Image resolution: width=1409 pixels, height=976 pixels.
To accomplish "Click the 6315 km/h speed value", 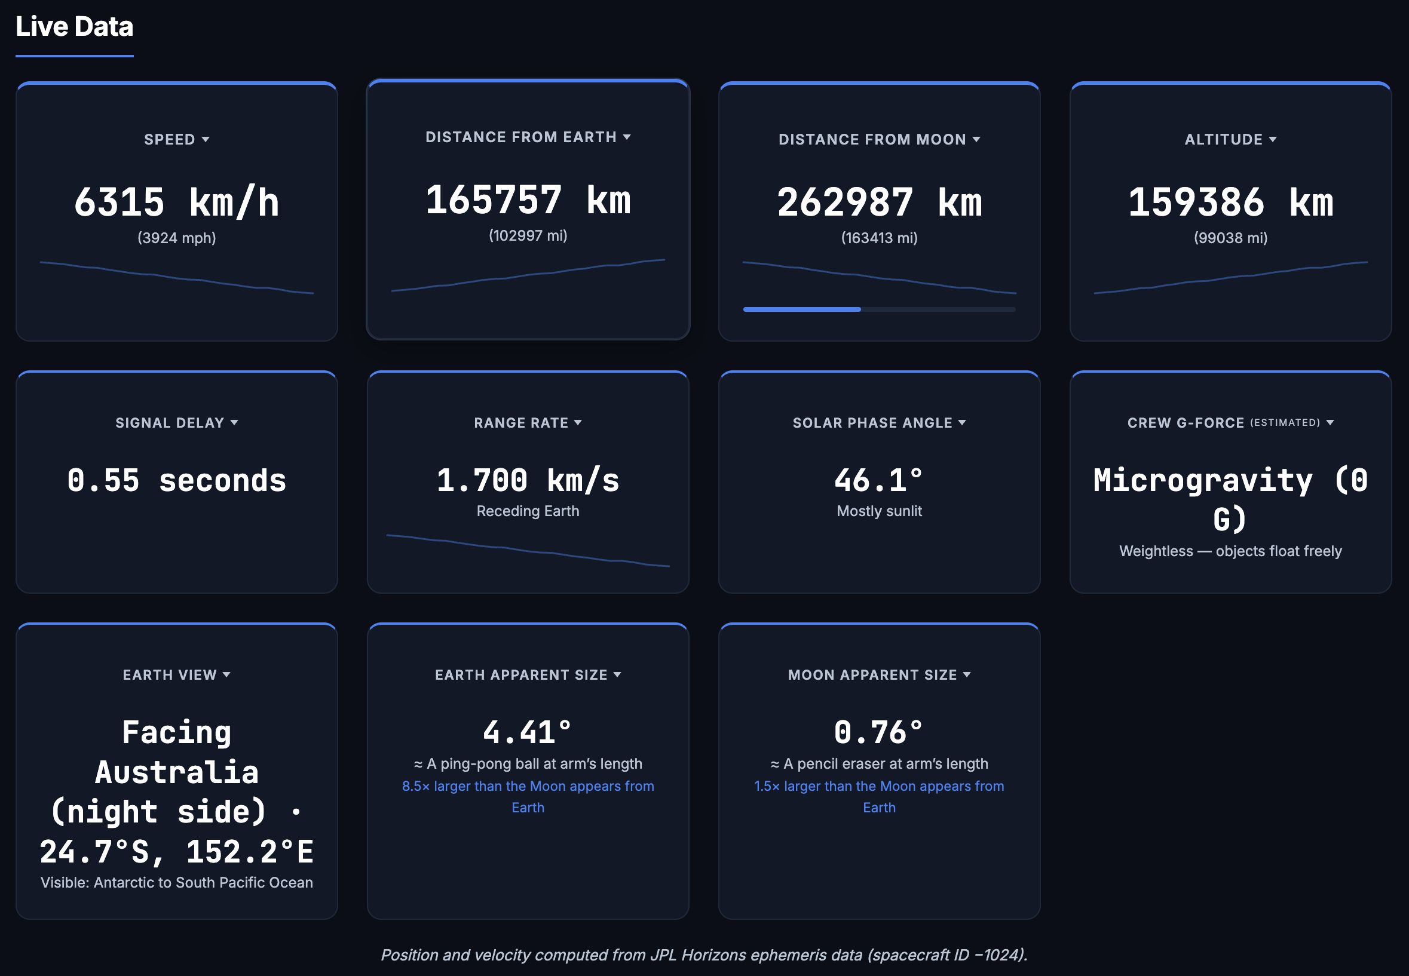I will pyautogui.click(x=177, y=202).
